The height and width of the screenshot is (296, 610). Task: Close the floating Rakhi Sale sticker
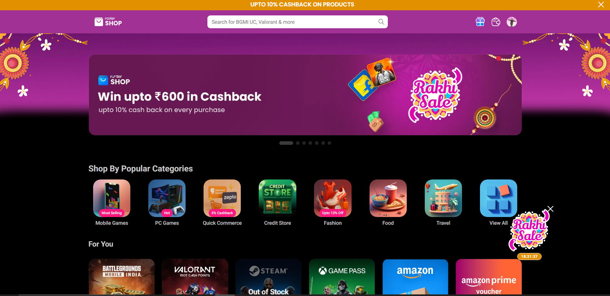click(551, 209)
